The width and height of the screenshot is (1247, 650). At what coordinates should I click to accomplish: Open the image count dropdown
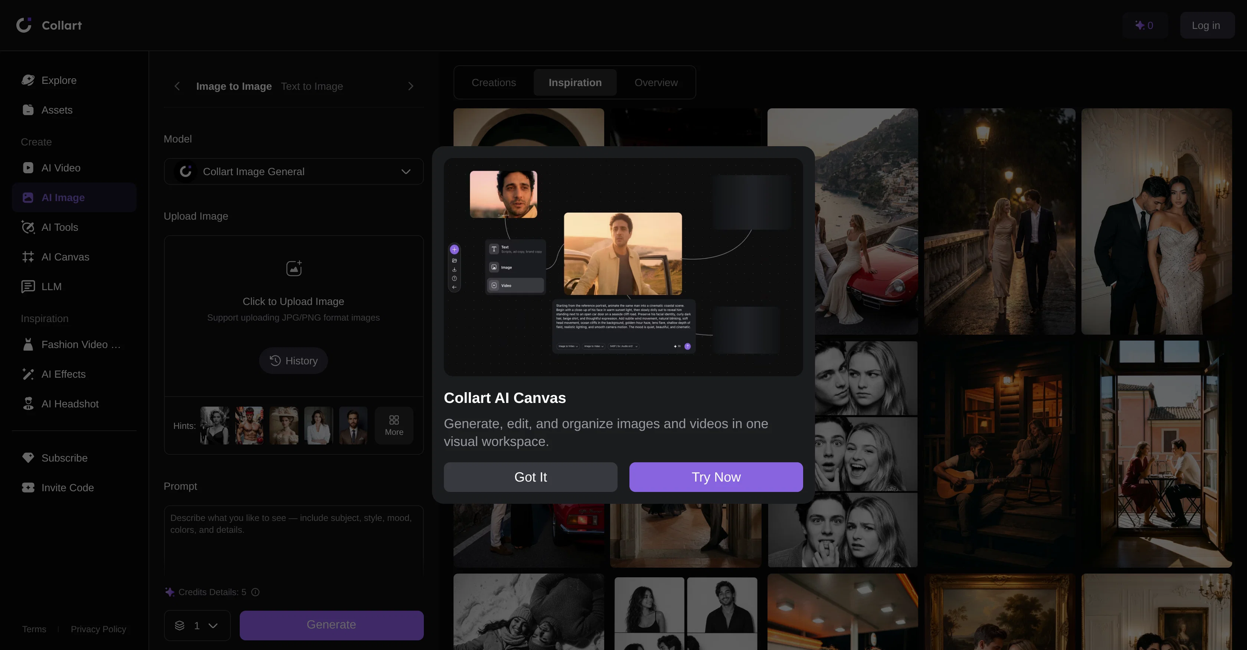[x=197, y=625]
